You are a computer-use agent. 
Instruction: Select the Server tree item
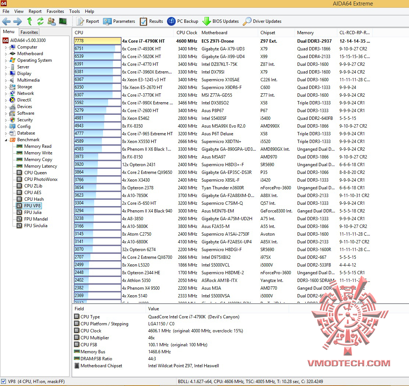(x=19, y=67)
